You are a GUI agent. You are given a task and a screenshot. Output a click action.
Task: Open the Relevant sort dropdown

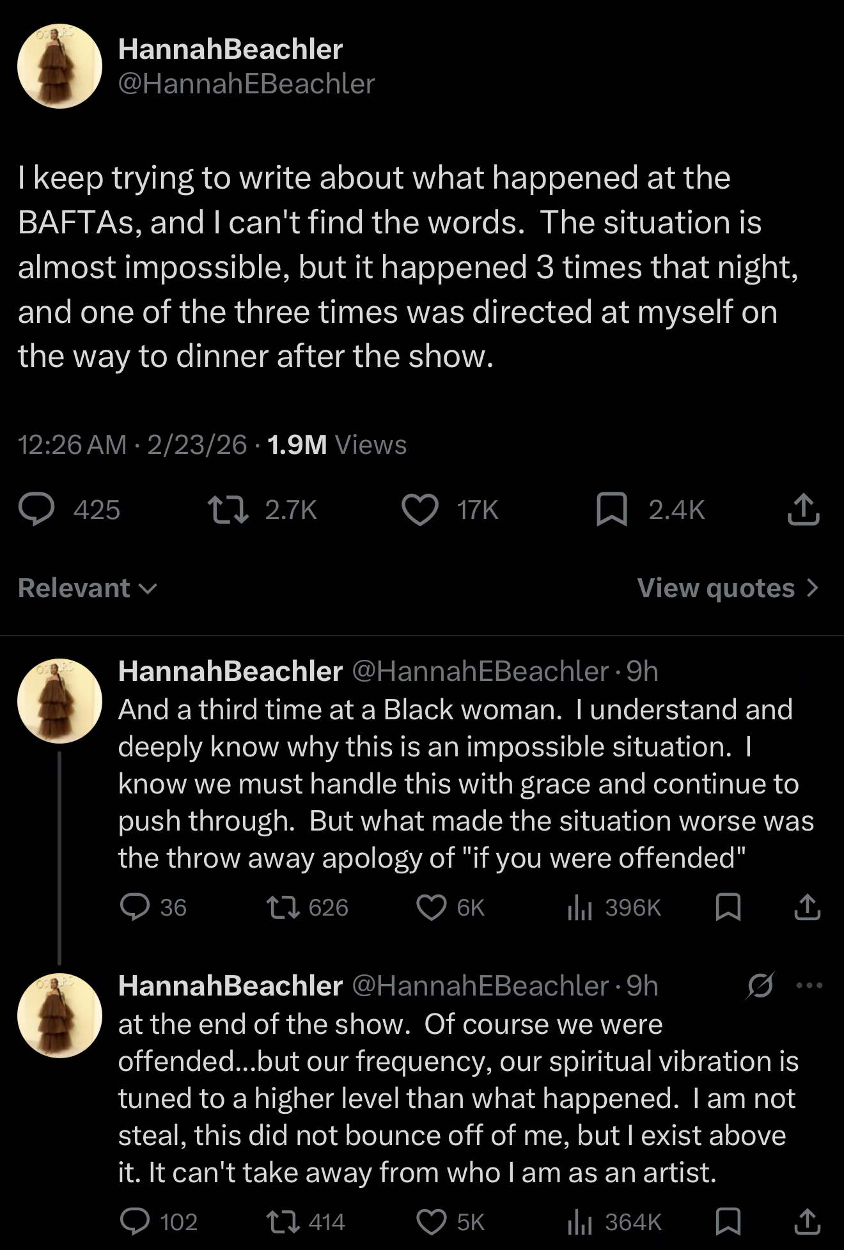point(87,588)
